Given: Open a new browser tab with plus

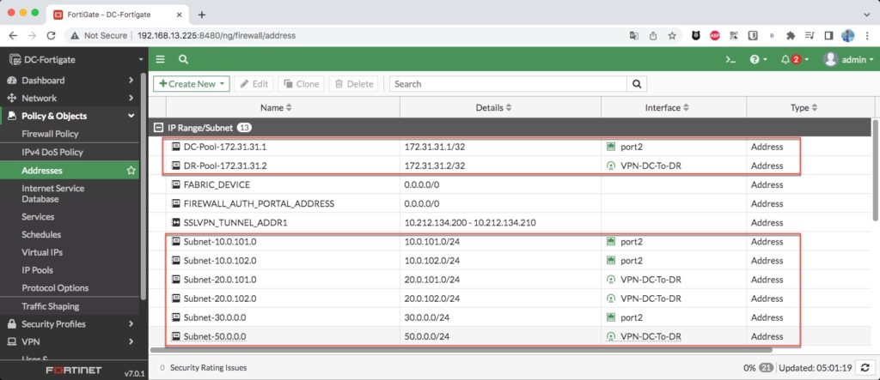Looking at the screenshot, I should coord(202,15).
